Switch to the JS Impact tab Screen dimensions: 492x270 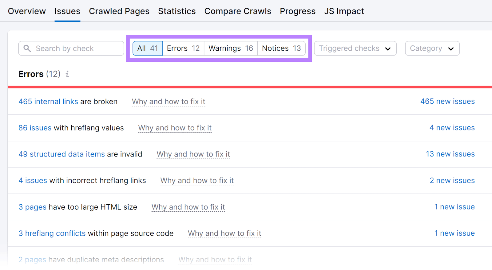coord(344,11)
